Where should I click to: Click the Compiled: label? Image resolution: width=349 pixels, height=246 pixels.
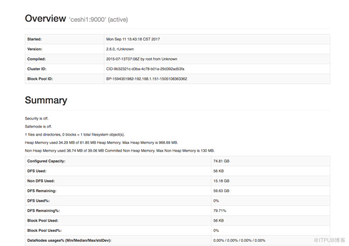pyautogui.click(x=36, y=59)
